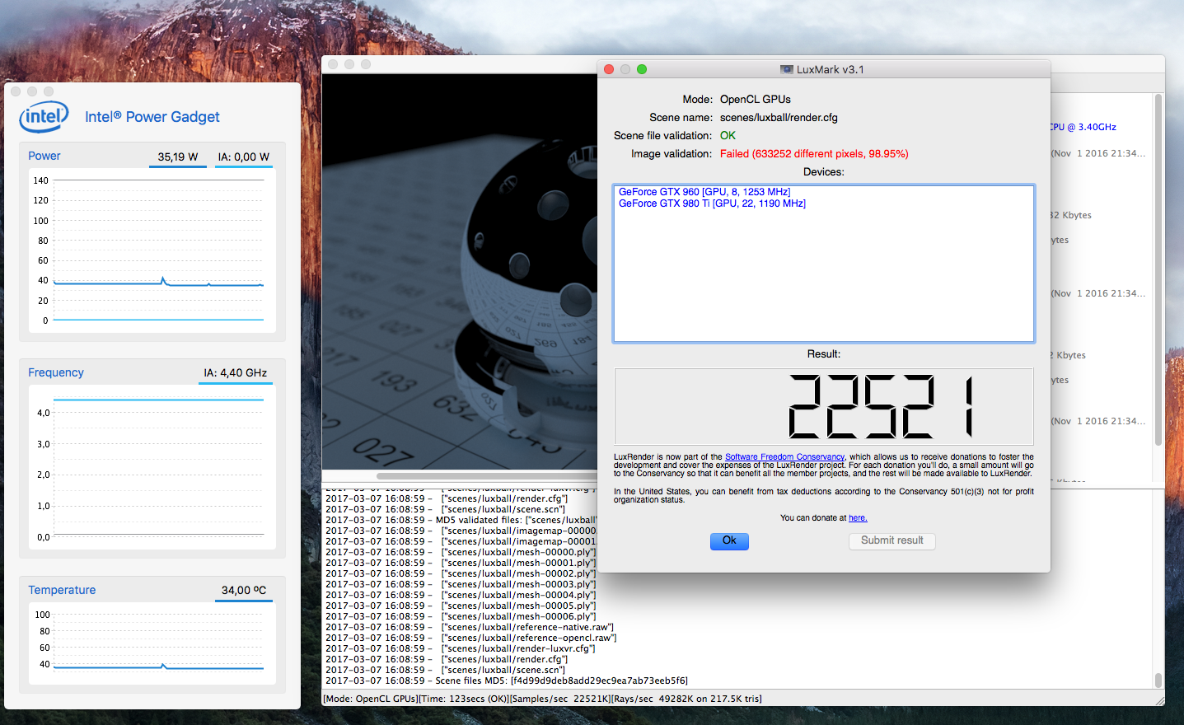Click the Power graph in Power Gadget

click(x=158, y=250)
